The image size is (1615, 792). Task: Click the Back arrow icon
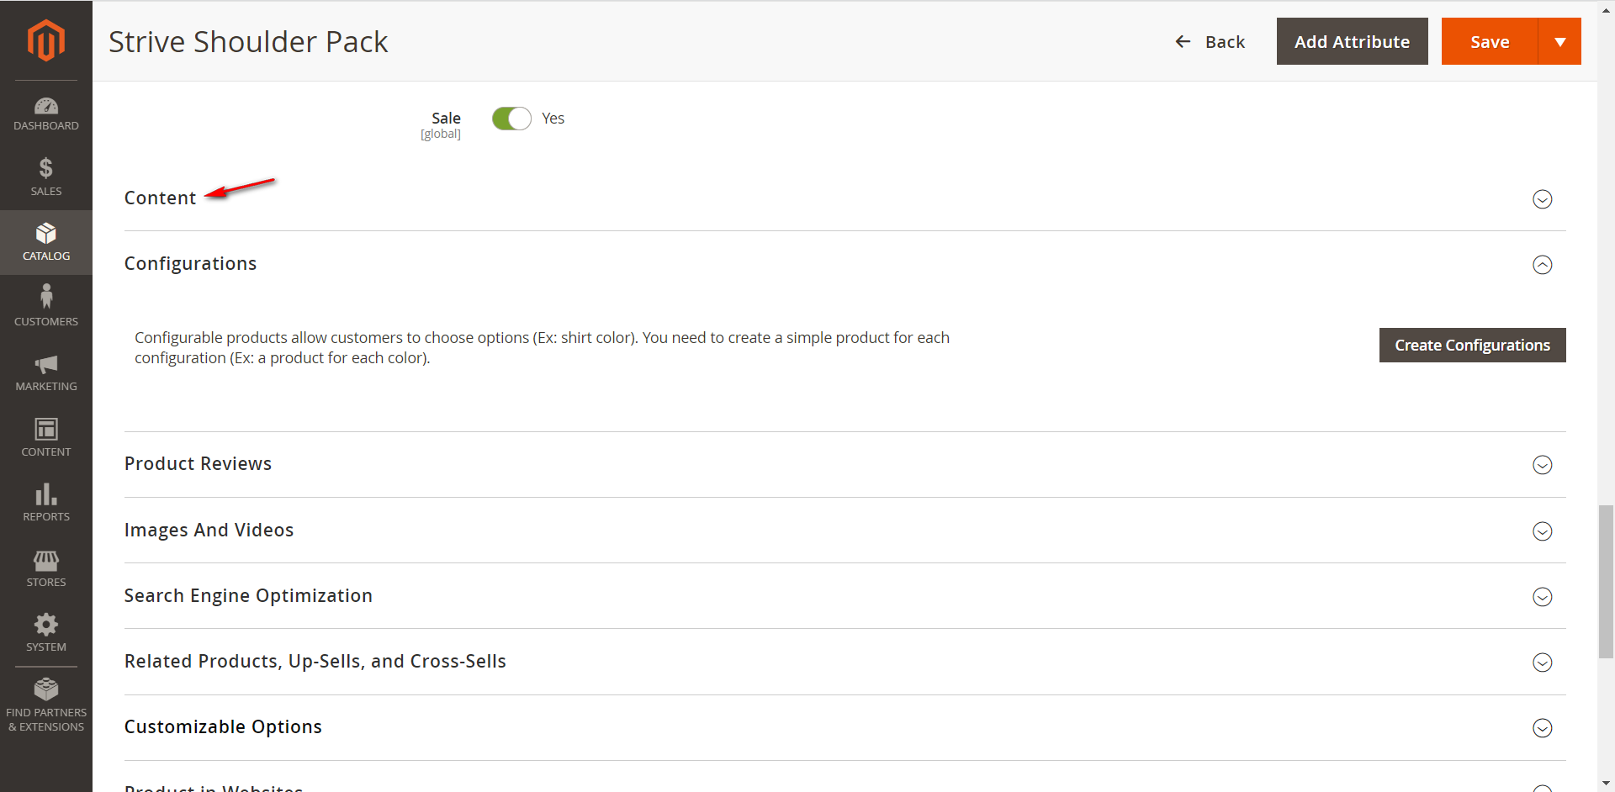[x=1183, y=41]
